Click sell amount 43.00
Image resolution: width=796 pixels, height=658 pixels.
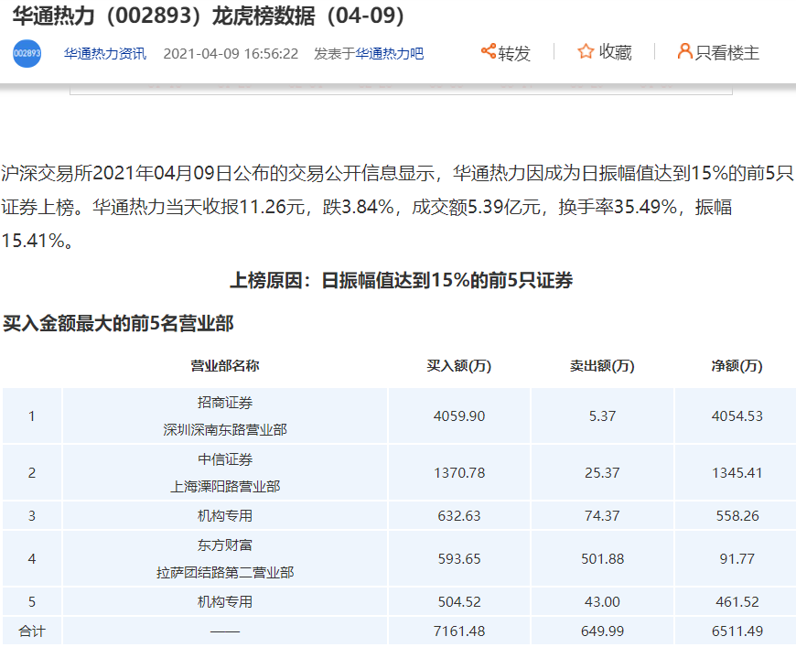coord(603,602)
